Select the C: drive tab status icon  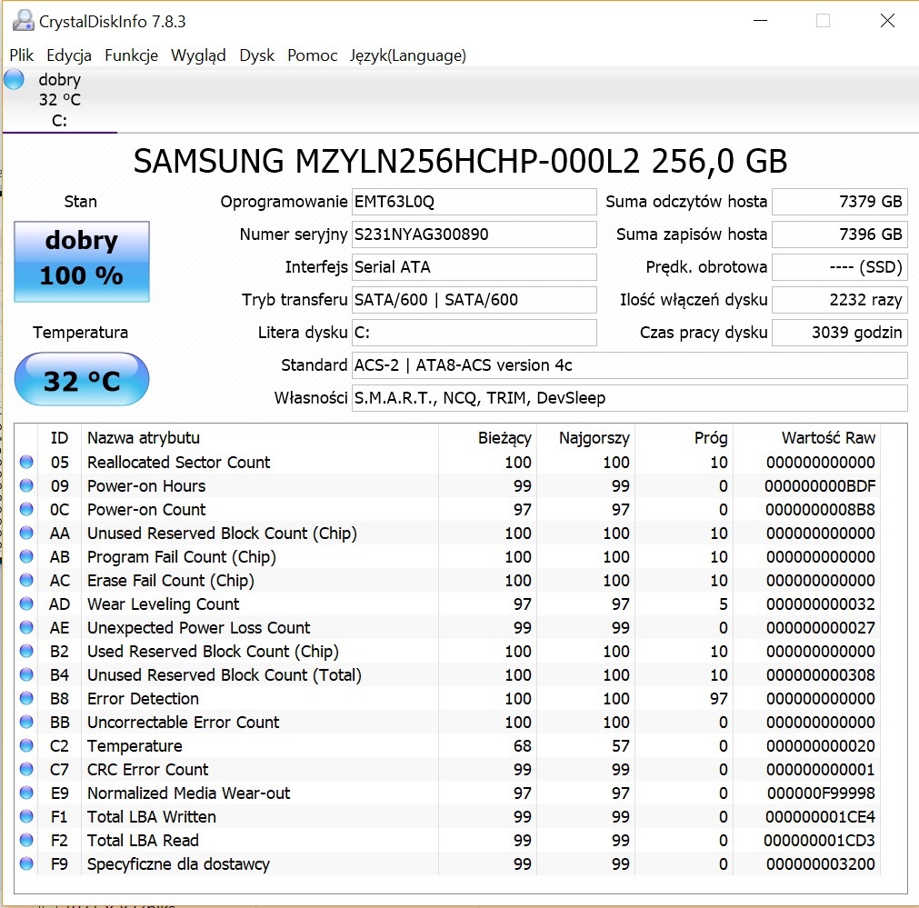pos(14,79)
